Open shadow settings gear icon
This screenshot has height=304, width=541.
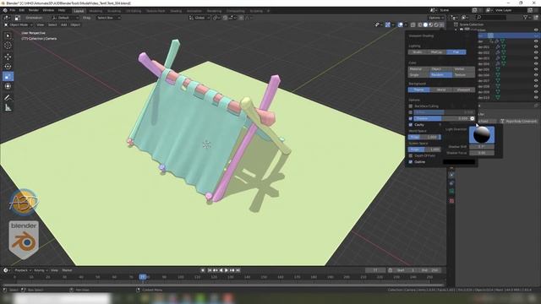click(472, 118)
